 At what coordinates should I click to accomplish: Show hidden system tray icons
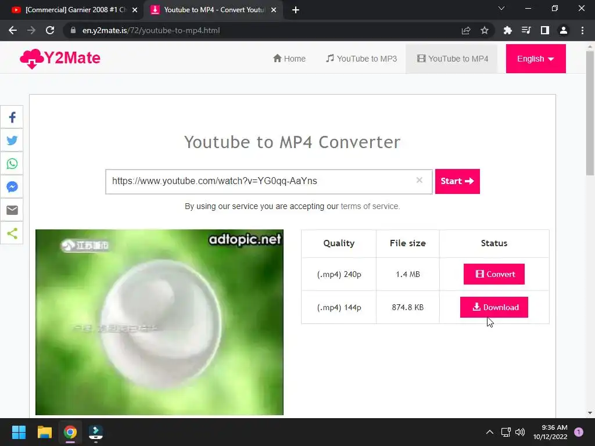pyautogui.click(x=490, y=432)
